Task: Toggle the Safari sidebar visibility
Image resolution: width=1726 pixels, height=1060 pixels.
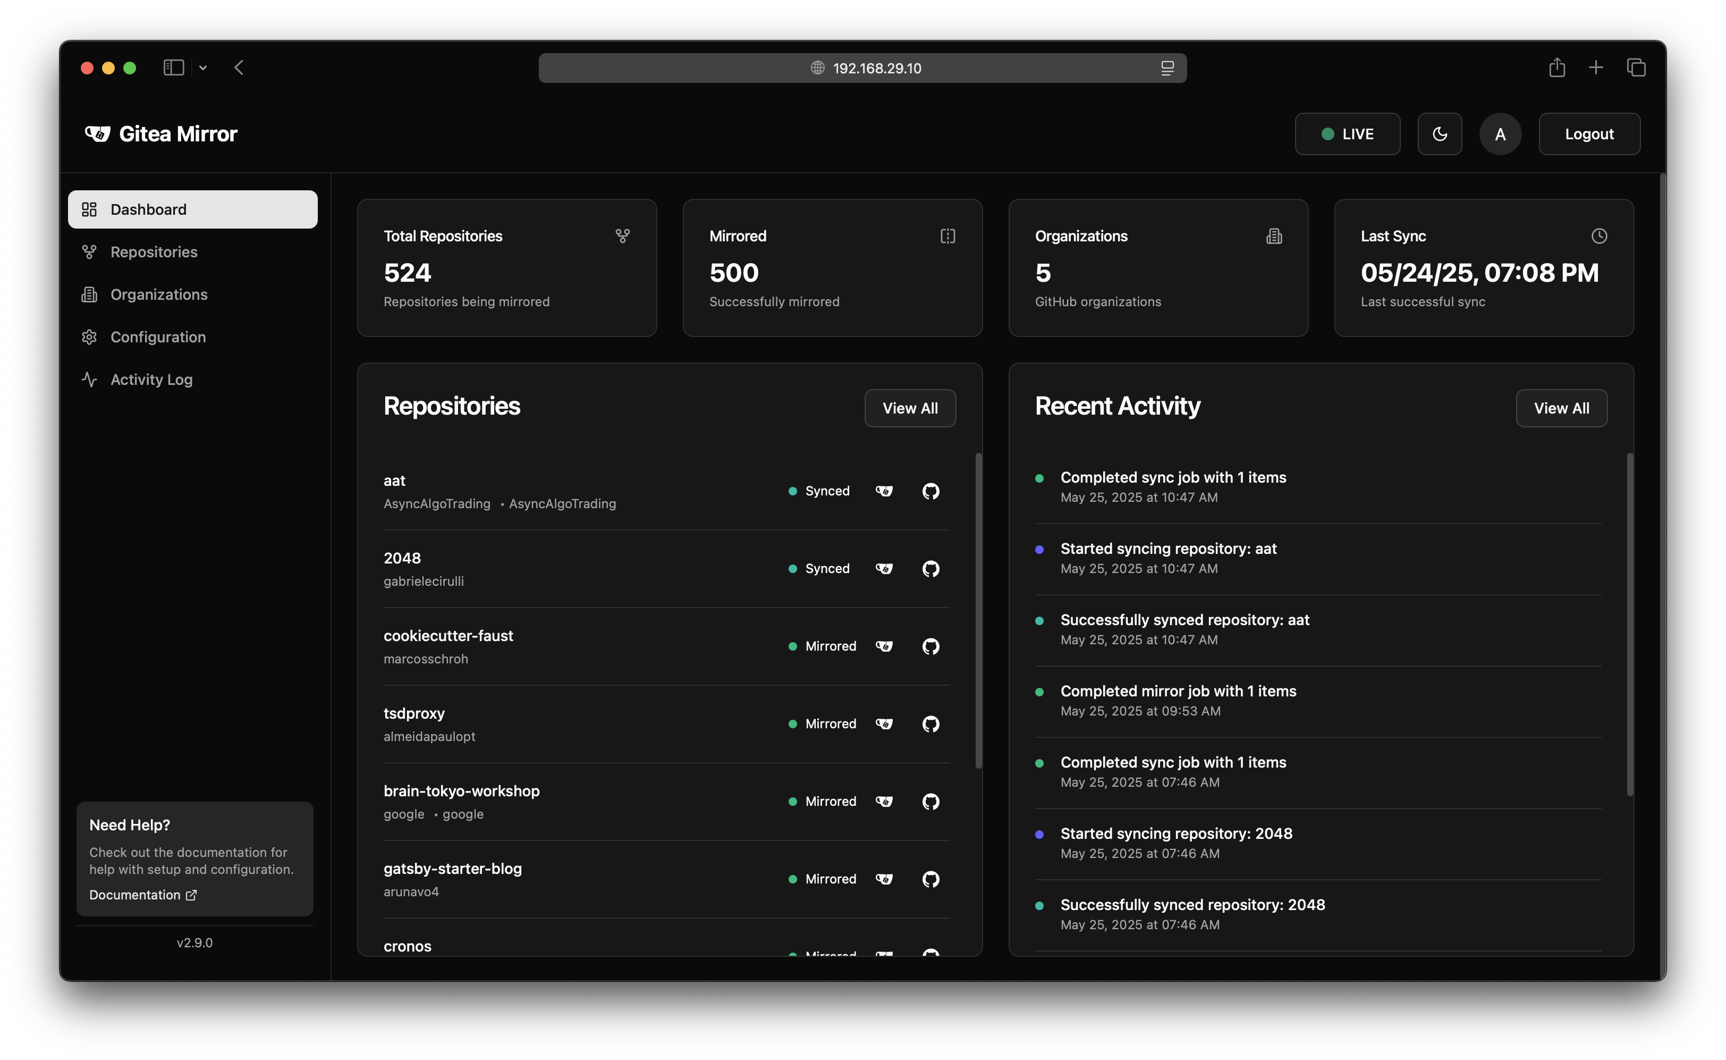Action: 173,68
